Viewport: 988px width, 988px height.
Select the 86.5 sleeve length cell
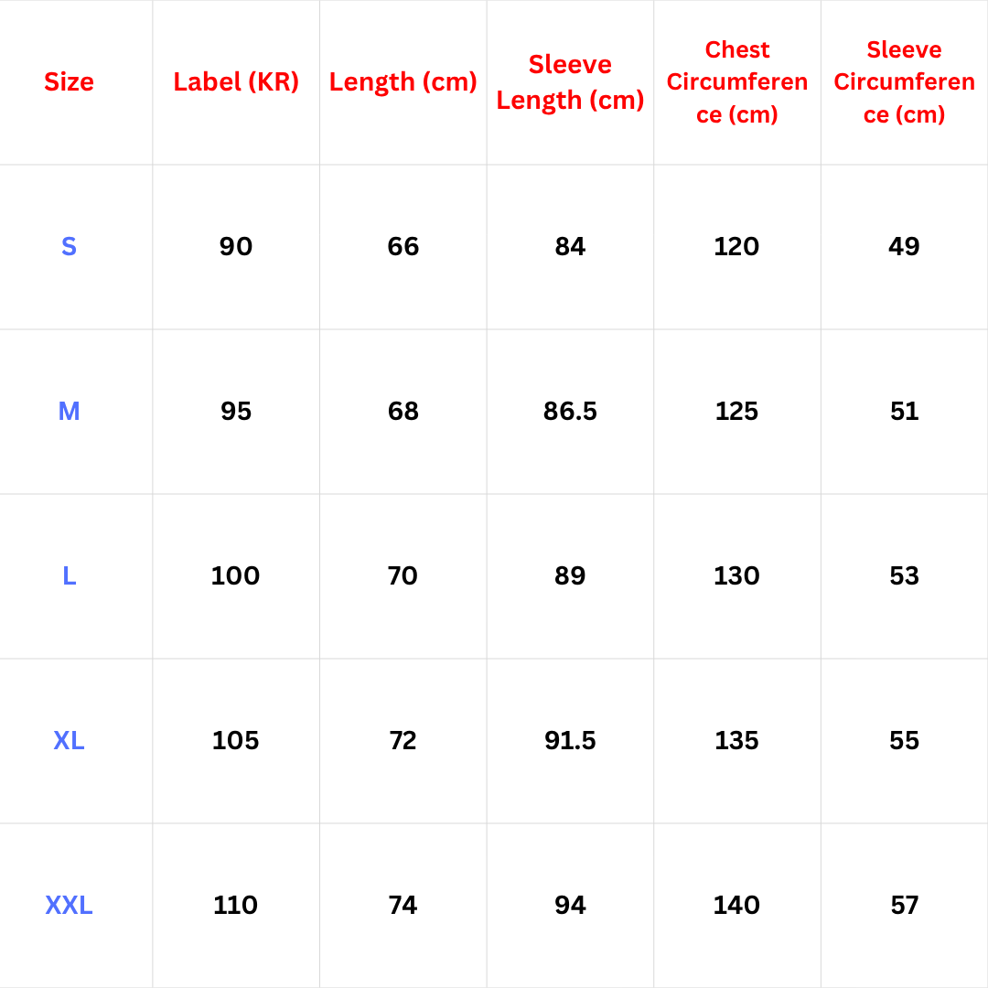point(570,412)
